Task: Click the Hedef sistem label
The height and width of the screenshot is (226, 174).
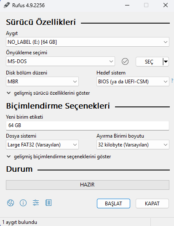Action: pyautogui.click(x=111, y=73)
